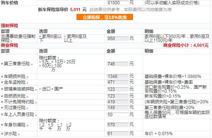Choose 5千 scratch coverage amount
This screenshot has width=212, height=138.
coord(49,125)
